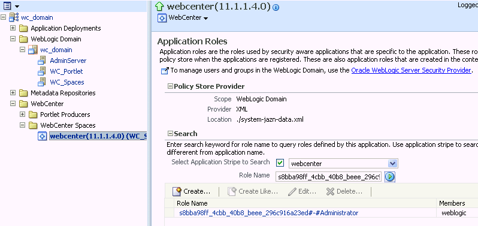
Task: Click the Create... button label
Action: [x=197, y=192]
